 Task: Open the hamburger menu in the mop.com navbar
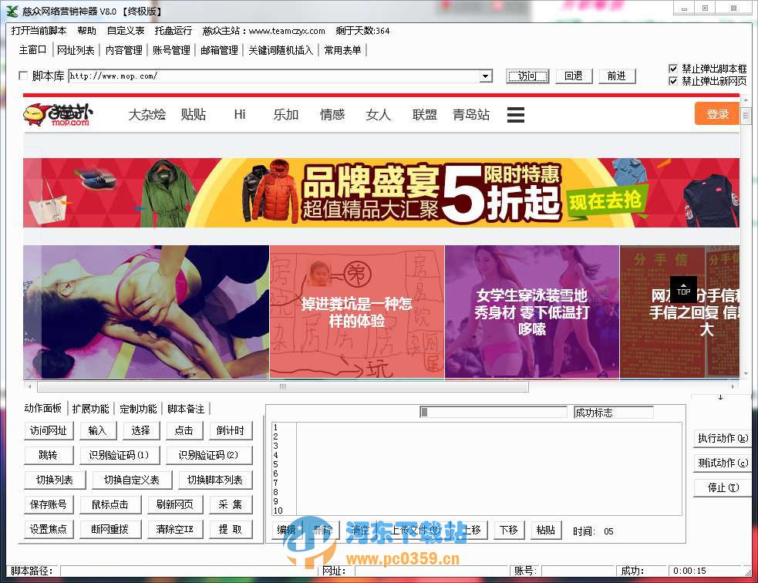tap(515, 113)
